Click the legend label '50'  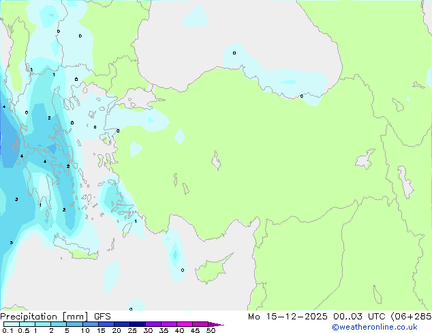click(211, 330)
